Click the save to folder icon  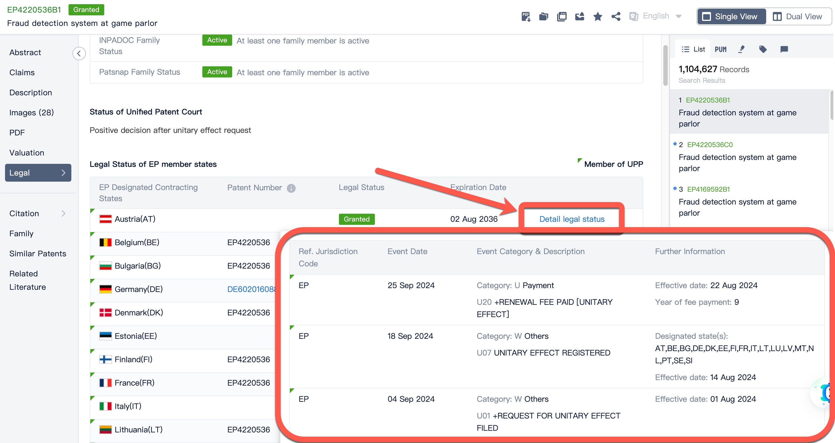tap(543, 16)
